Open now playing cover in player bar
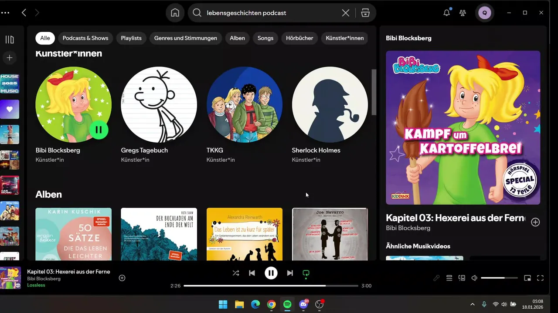This screenshot has height=313, width=558. pyautogui.click(x=10, y=278)
